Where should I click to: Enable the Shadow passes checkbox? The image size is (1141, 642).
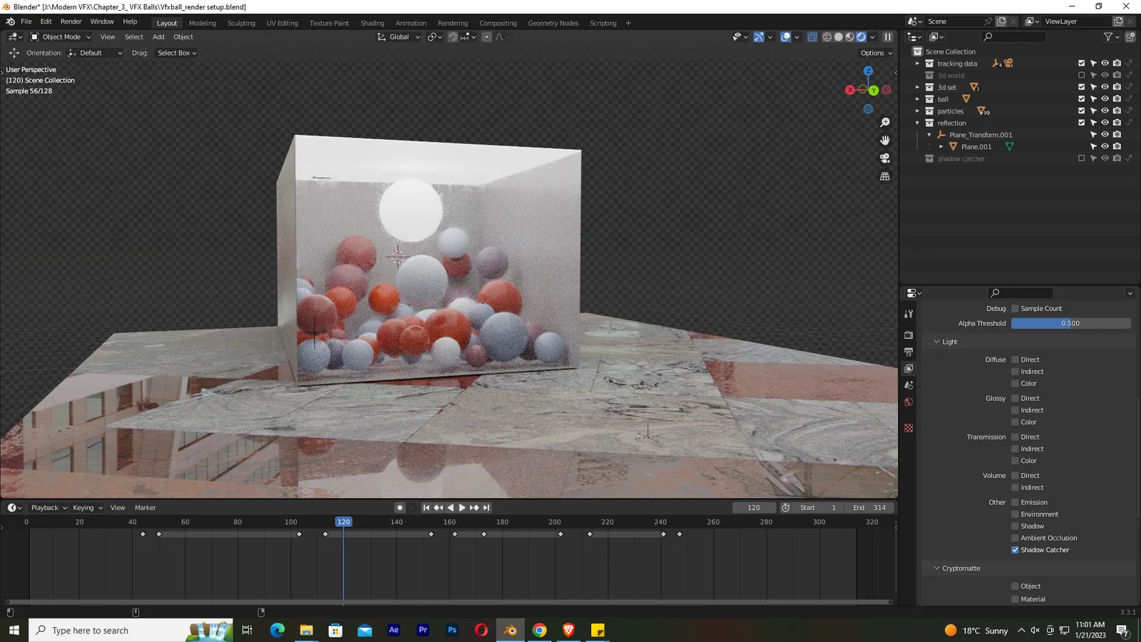(1015, 526)
